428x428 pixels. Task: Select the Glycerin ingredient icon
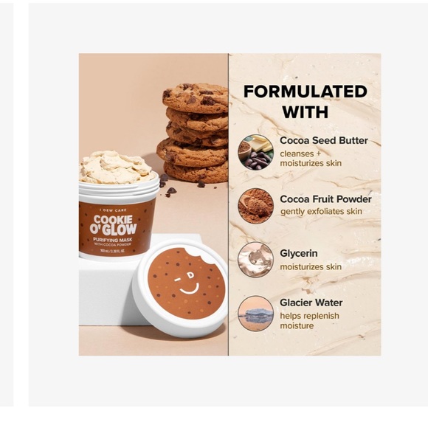click(x=256, y=260)
